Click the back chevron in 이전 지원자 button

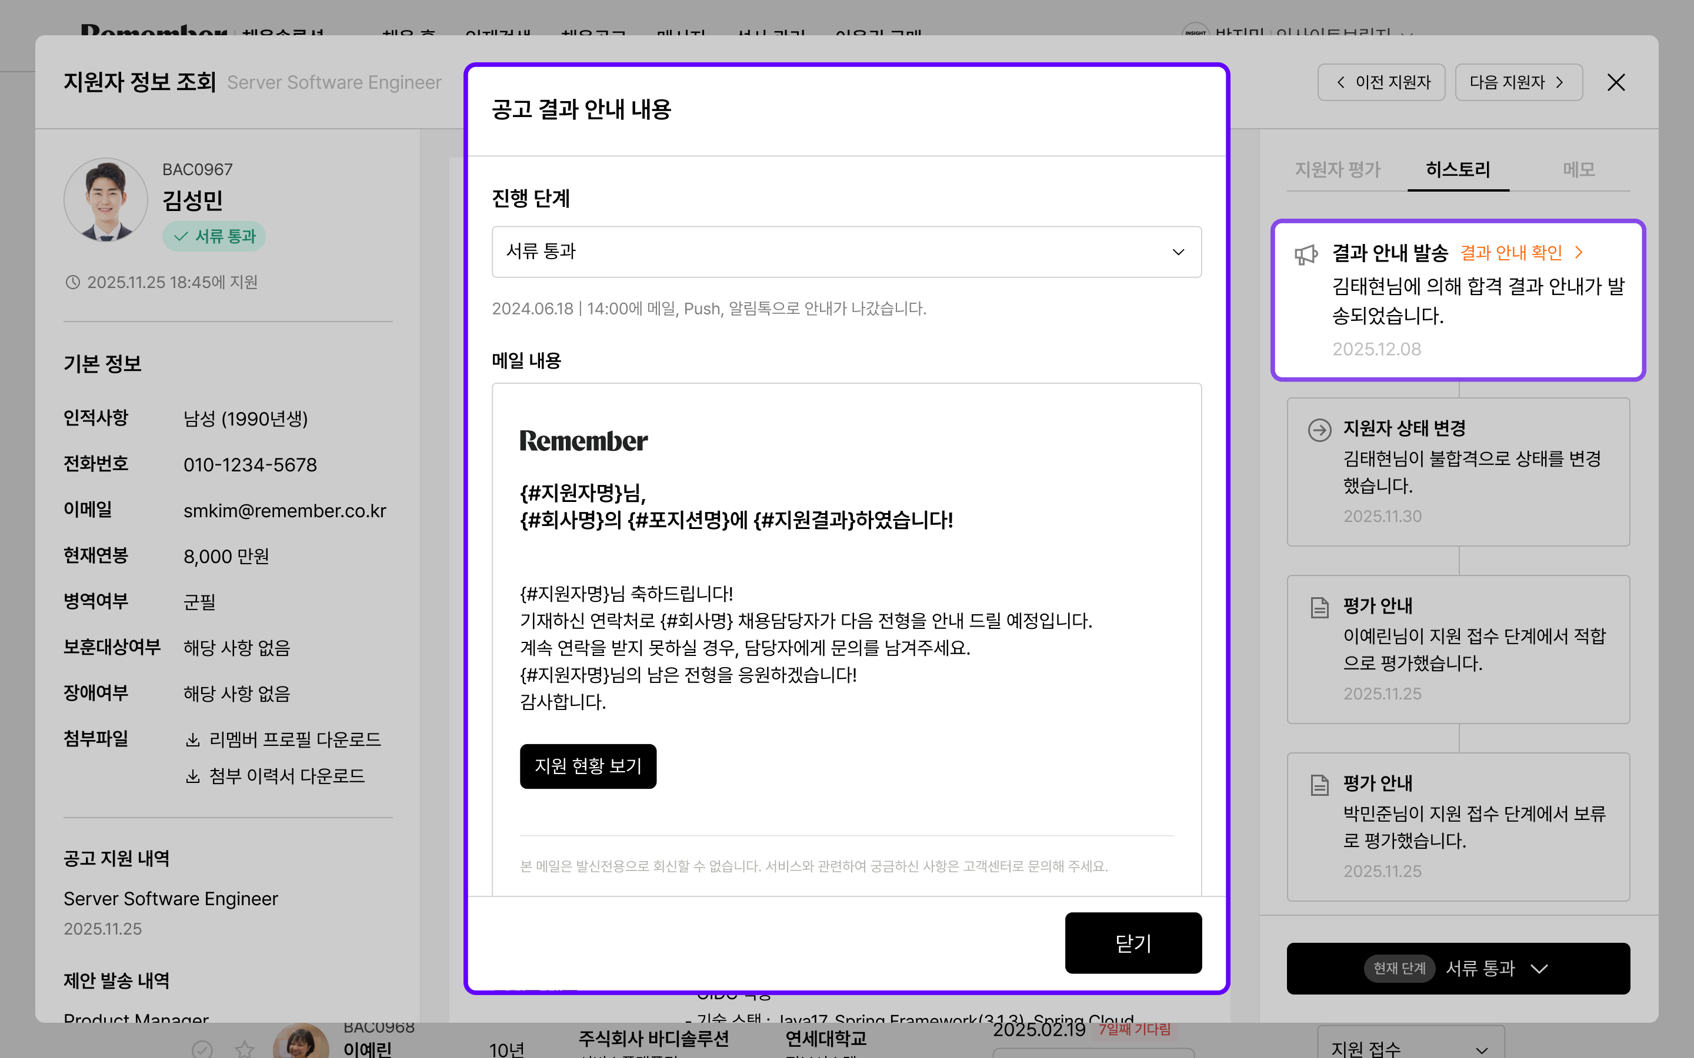tap(1340, 82)
